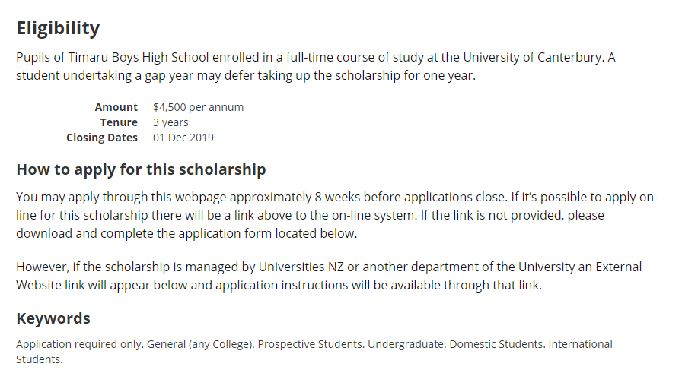Viewport: 682px width, 370px height.
Task: Click the 3 years tenure value
Action: pyautogui.click(x=170, y=122)
